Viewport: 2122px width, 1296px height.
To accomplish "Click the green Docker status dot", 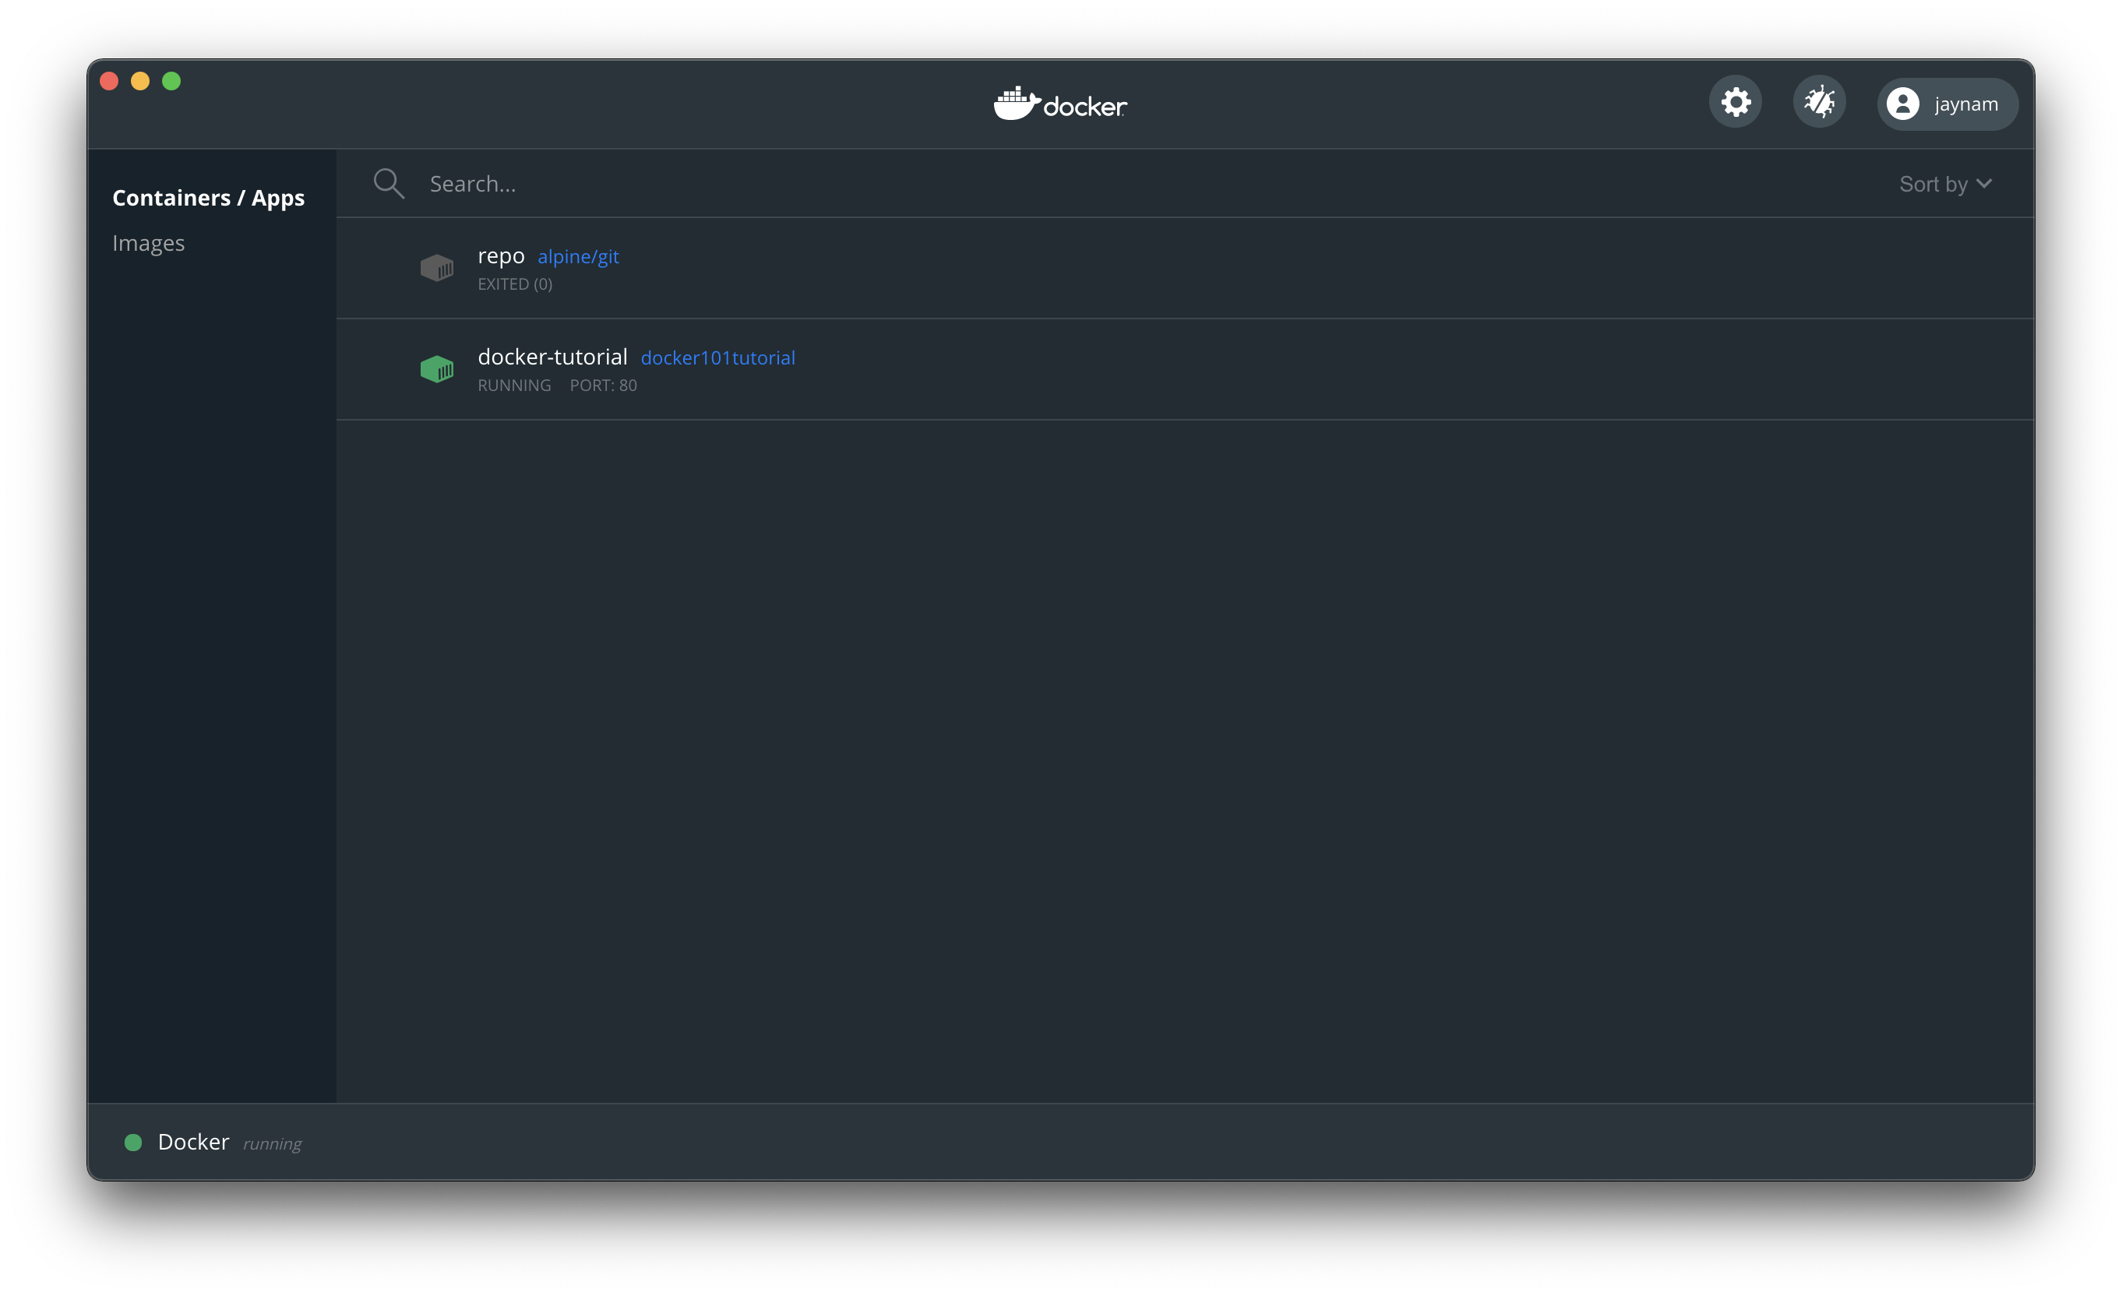I will (x=133, y=1143).
